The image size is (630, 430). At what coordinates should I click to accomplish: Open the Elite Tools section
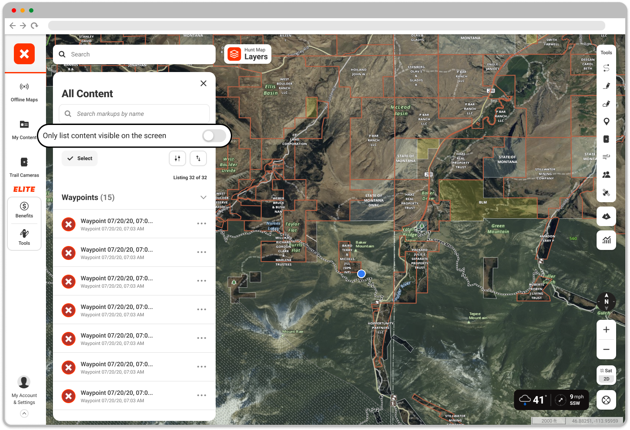(24, 237)
